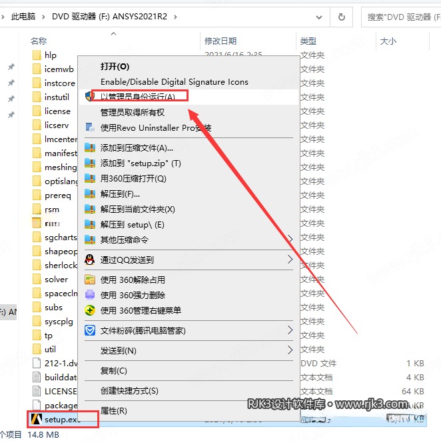441x441 pixels.
Task: Expand 发送到(N) submenu arrow
Action: click(290, 350)
